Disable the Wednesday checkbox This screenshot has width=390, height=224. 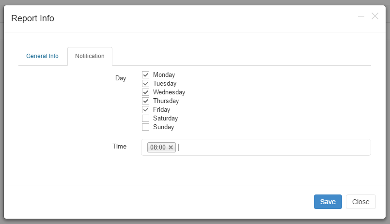[x=145, y=92]
